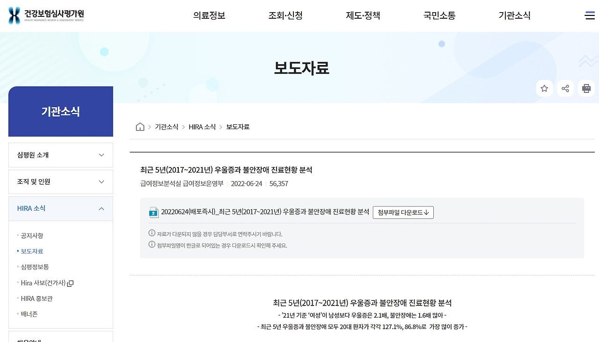Image resolution: width=599 pixels, height=342 pixels.
Task: Open the 국민소통 menu
Action: 439,15
